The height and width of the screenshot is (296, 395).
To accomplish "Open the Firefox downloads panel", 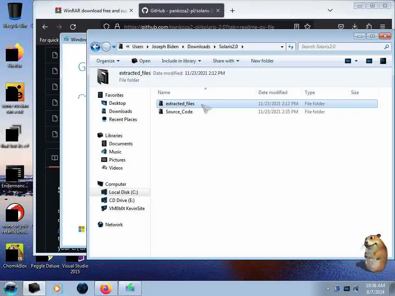I will pyautogui.click(x=355, y=27).
